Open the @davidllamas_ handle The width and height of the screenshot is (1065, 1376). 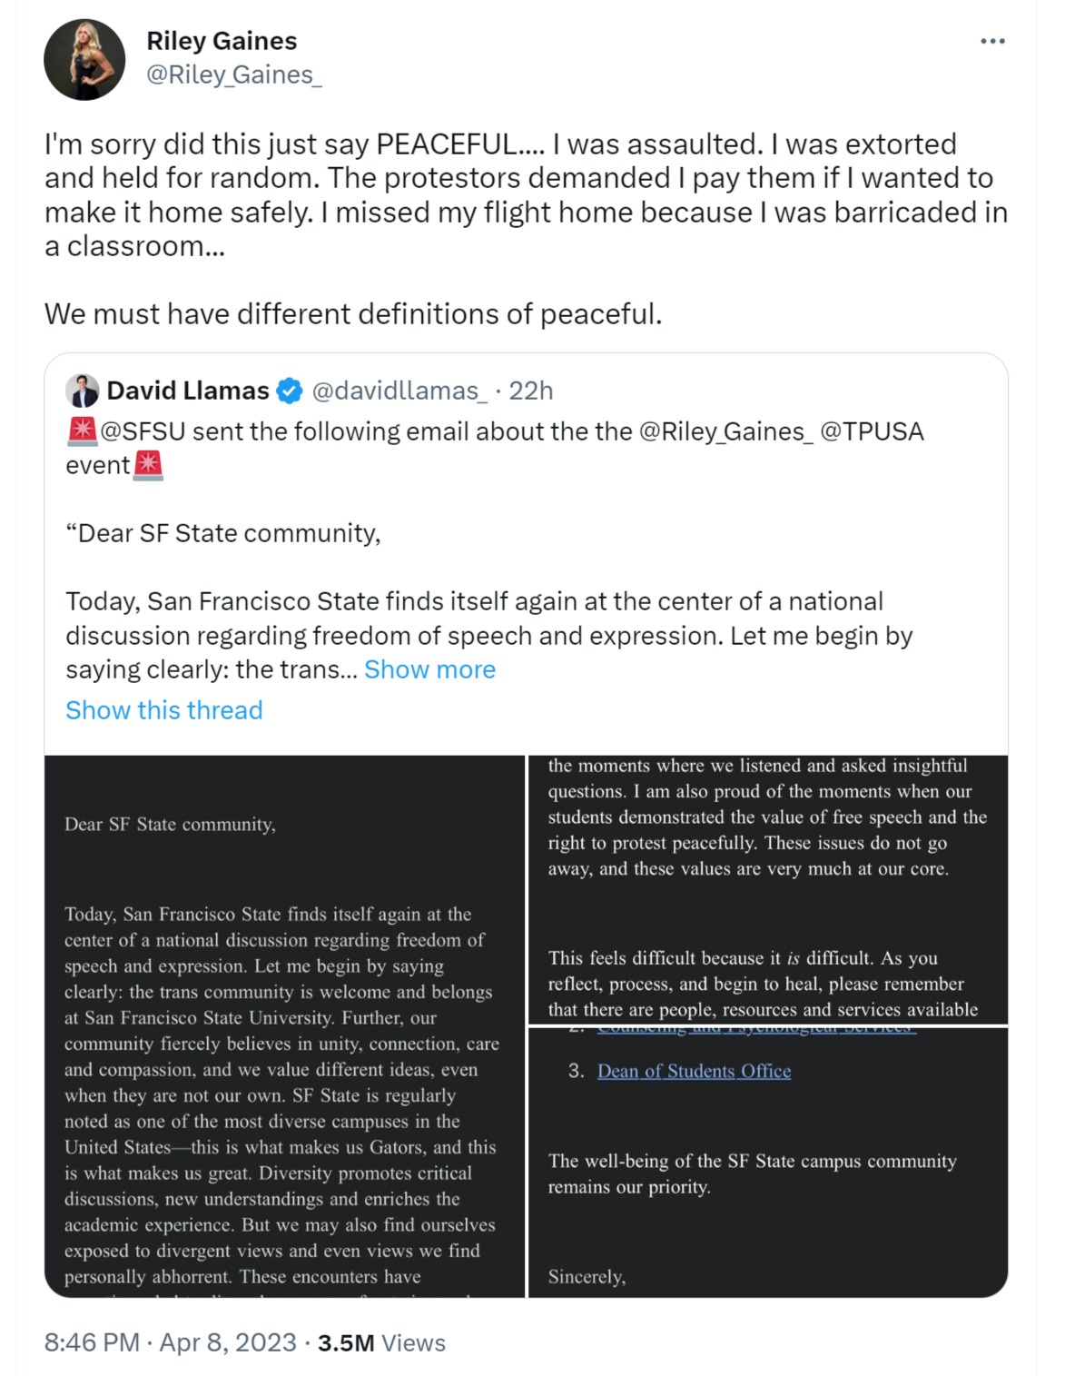pos(399,391)
